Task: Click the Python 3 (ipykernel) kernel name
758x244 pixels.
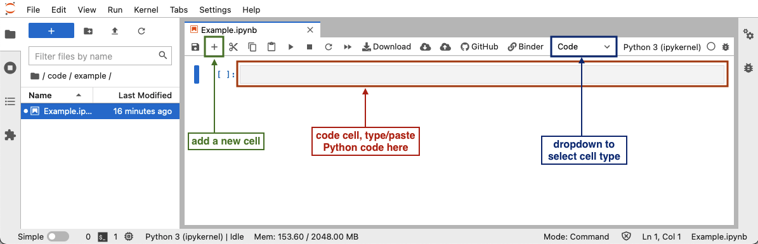Action: pos(662,47)
